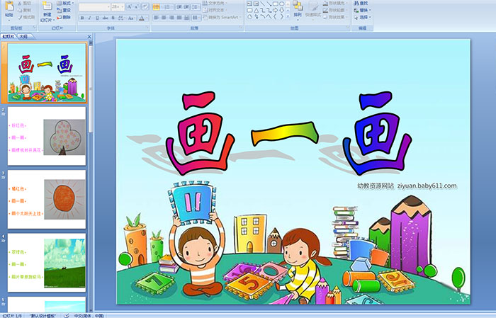Open the Paragraph group dialog launcher

click(240, 28)
